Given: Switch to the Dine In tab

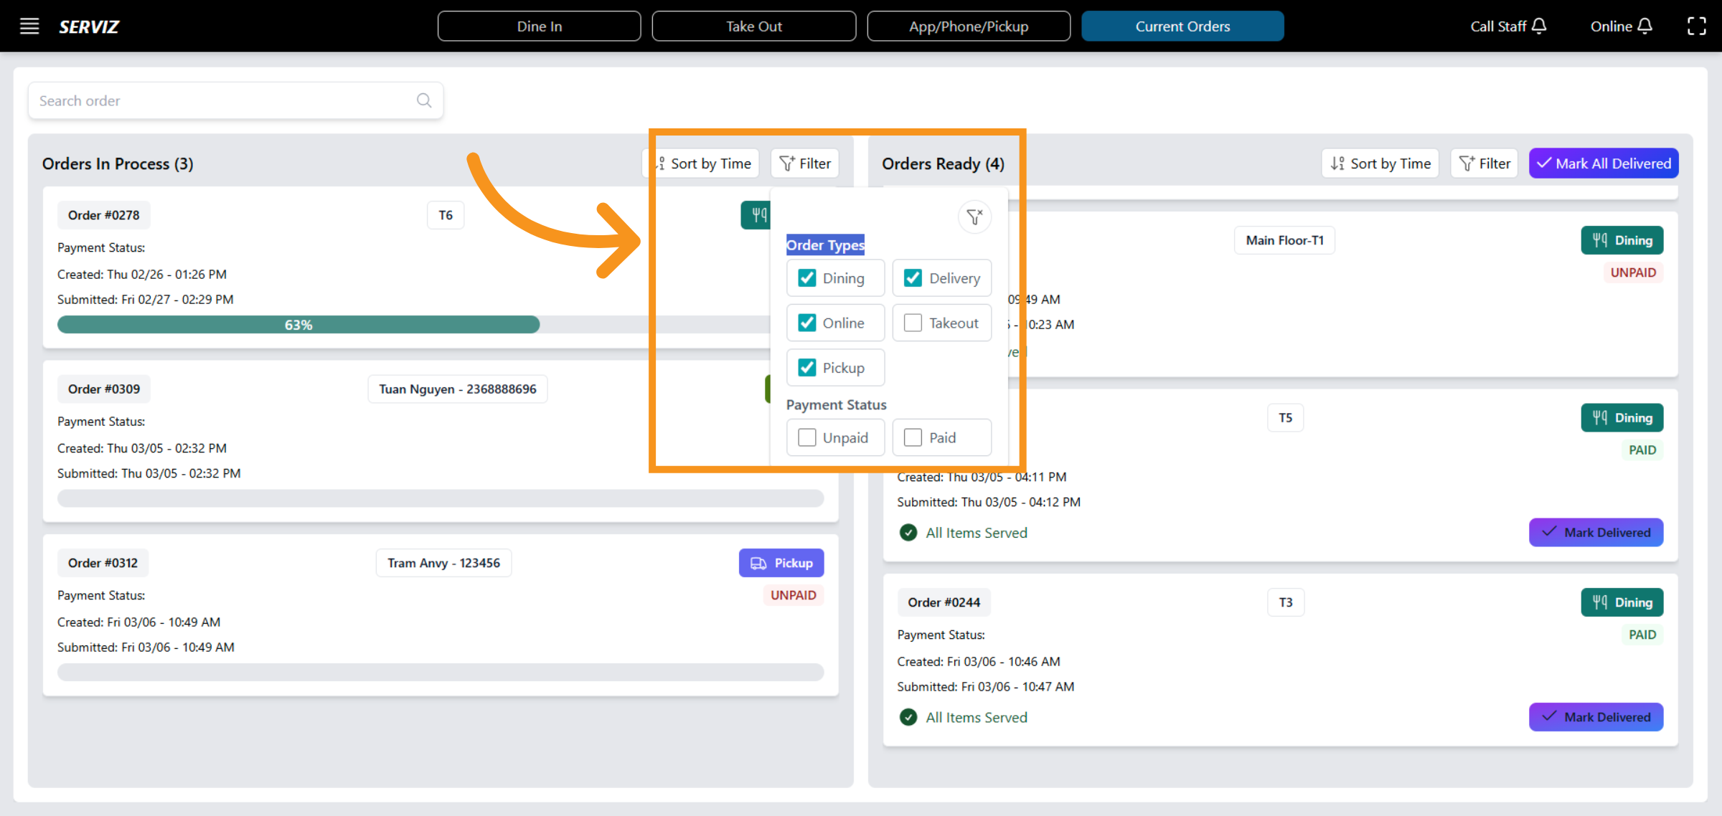Looking at the screenshot, I should [539, 27].
